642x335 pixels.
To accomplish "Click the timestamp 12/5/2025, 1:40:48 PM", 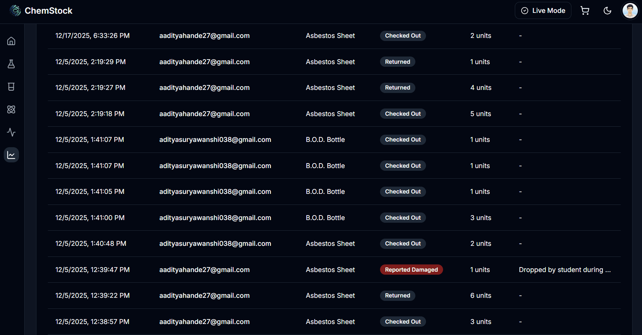I will point(91,244).
